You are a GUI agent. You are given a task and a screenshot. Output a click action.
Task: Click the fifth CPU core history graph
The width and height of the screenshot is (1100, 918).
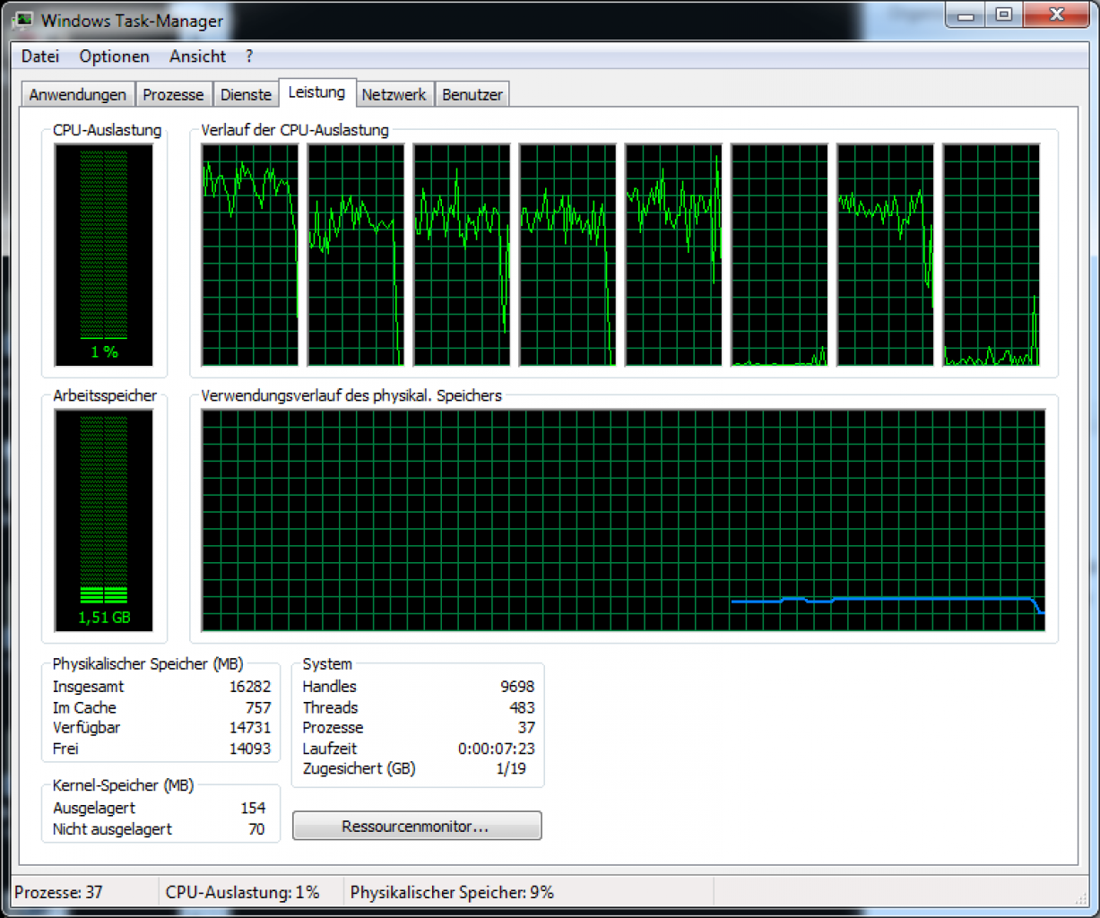click(x=673, y=255)
